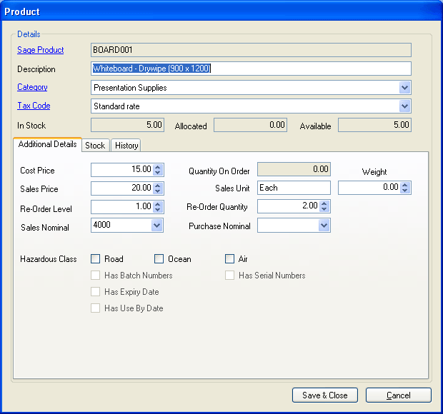Expand the Category dropdown arrow
This screenshot has width=443, height=414.
coord(404,88)
